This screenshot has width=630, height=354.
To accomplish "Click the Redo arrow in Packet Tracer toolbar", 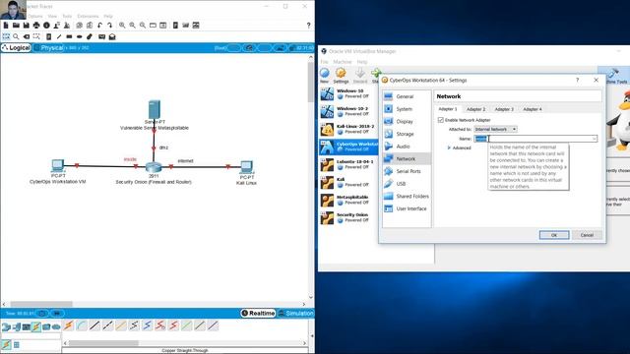I will (109, 26).
